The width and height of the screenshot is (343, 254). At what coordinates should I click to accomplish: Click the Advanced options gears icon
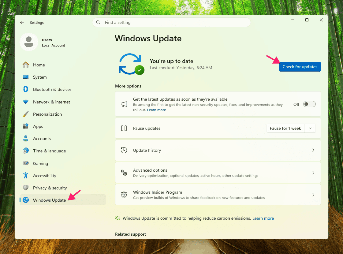pos(124,172)
